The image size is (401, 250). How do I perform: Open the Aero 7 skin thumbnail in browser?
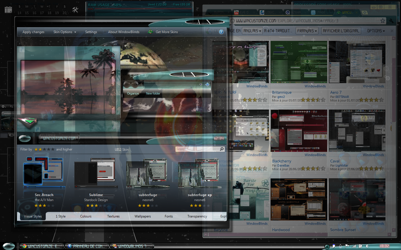click(x=357, y=62)
